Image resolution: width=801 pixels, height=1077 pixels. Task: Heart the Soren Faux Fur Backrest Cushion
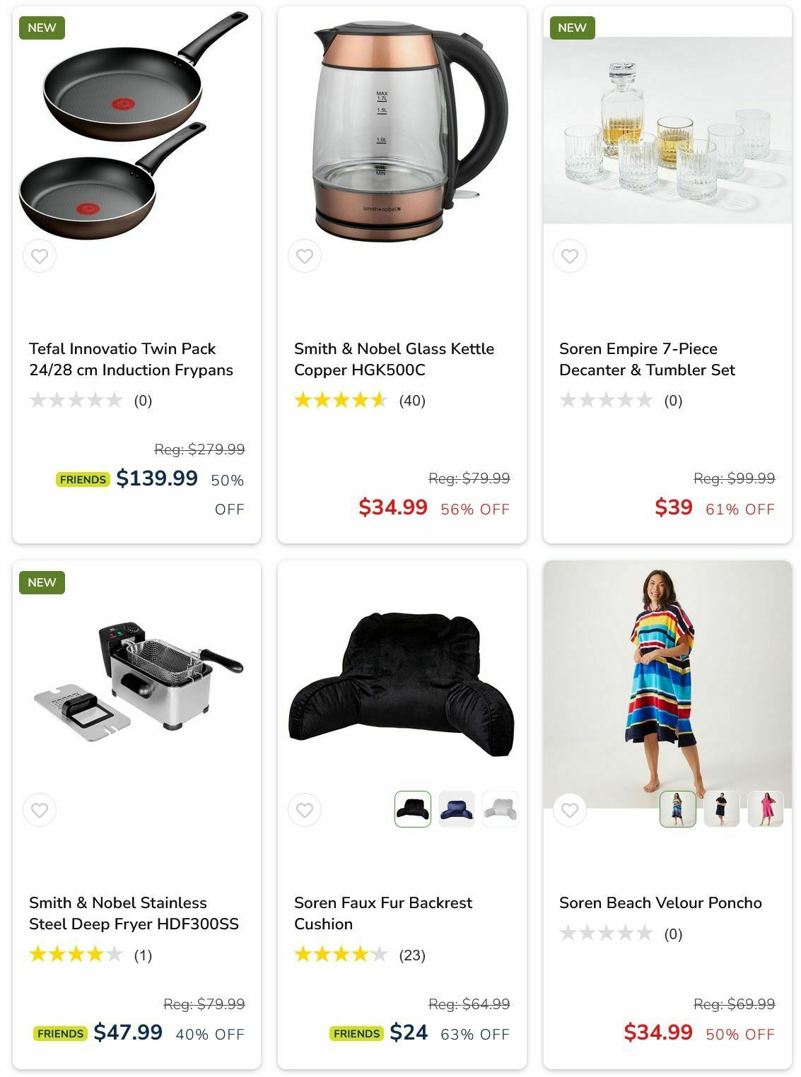point(305,810)
